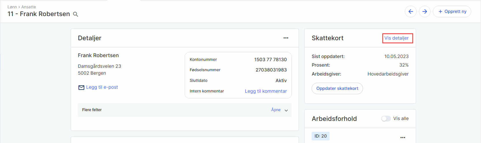Click Legg til kommentar link
The image size is (481, 143).
click(266, 91)
